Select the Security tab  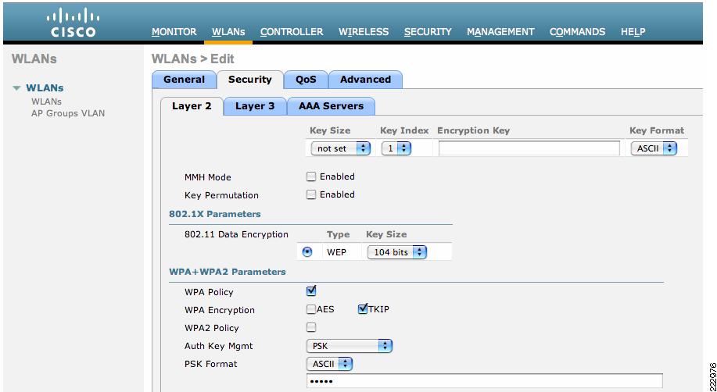249,80
